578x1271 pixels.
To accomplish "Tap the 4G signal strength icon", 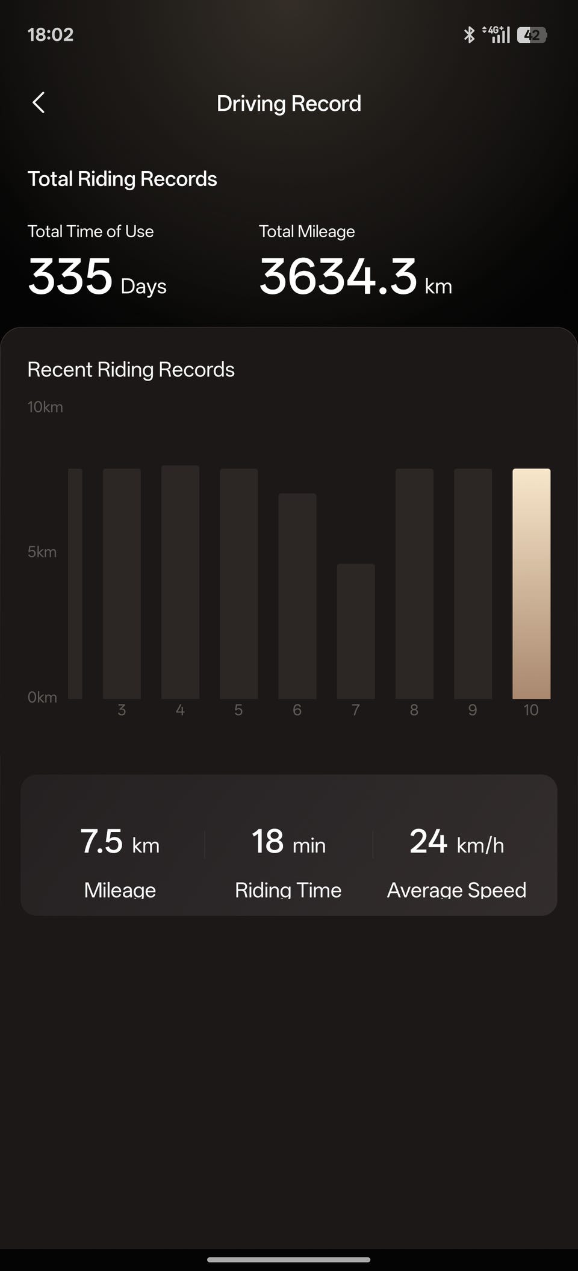I will click(x=497, y=35).
